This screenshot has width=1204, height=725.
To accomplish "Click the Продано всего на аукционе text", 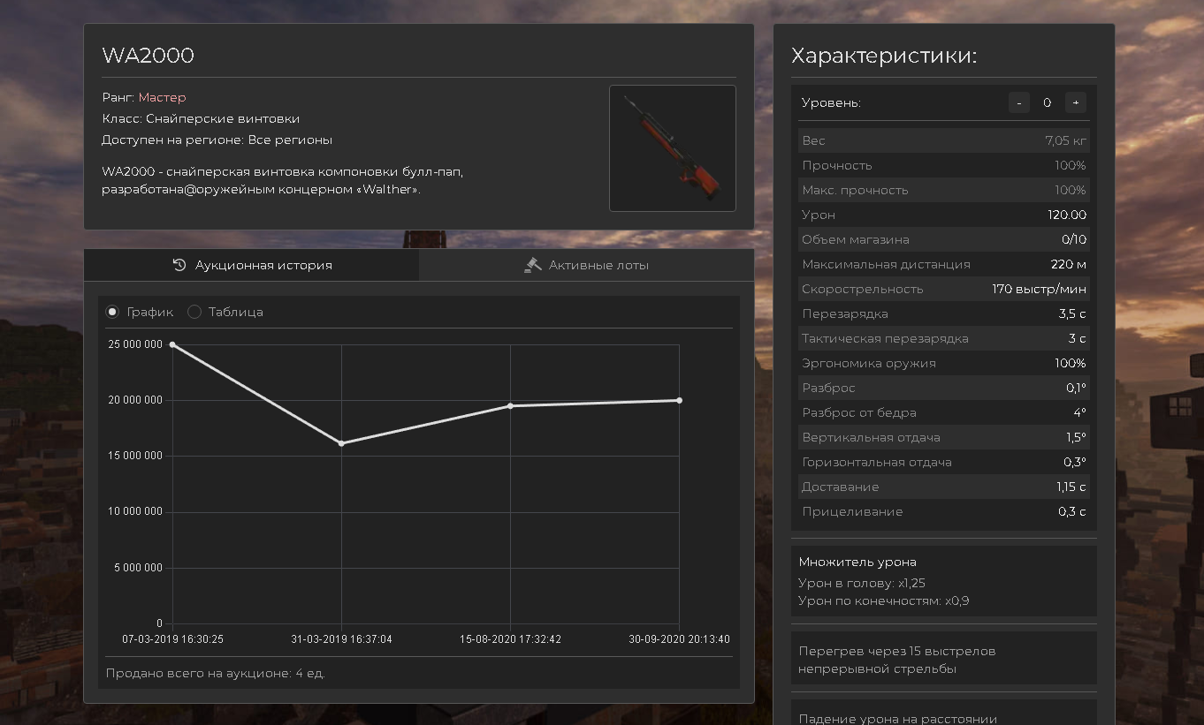I will click(x=215, y=673).
